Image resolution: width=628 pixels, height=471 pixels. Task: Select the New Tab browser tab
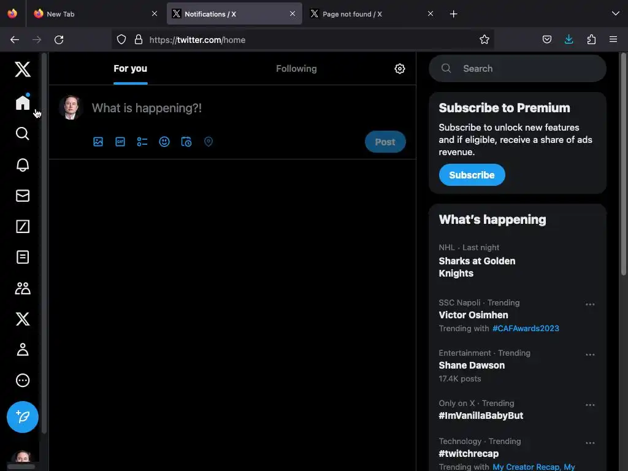96,14
